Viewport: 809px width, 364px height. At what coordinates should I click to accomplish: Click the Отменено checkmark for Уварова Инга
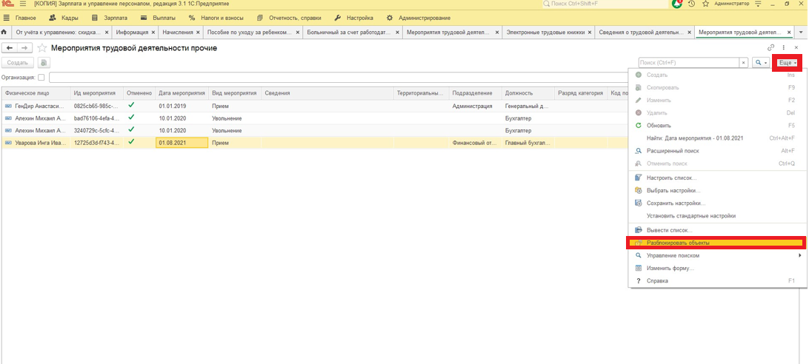tap(131, 141)
